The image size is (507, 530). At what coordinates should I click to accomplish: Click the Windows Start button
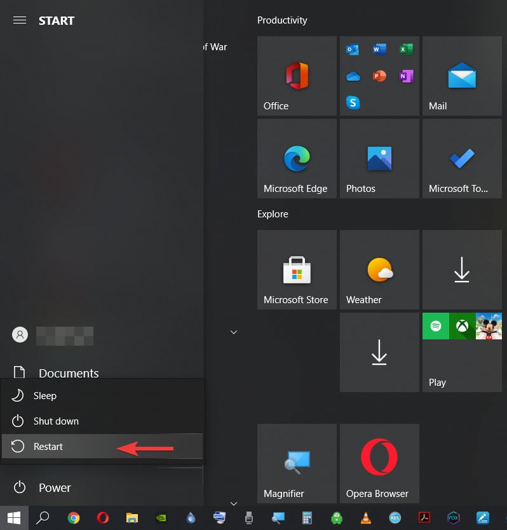[14, 518]
